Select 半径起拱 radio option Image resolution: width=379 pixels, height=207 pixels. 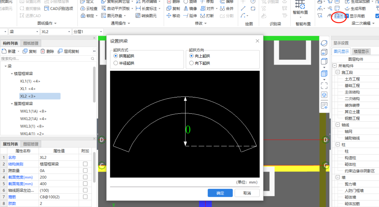[x=116, y=63]
